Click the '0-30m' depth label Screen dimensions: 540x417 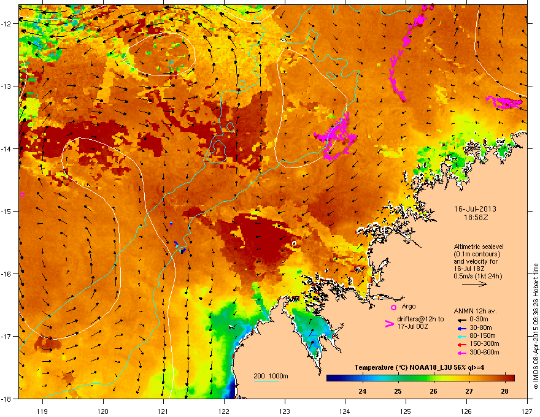coord(479,319)
